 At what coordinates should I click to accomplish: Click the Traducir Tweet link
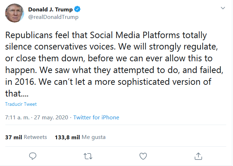pyautogui.click(x=21, y=104)
